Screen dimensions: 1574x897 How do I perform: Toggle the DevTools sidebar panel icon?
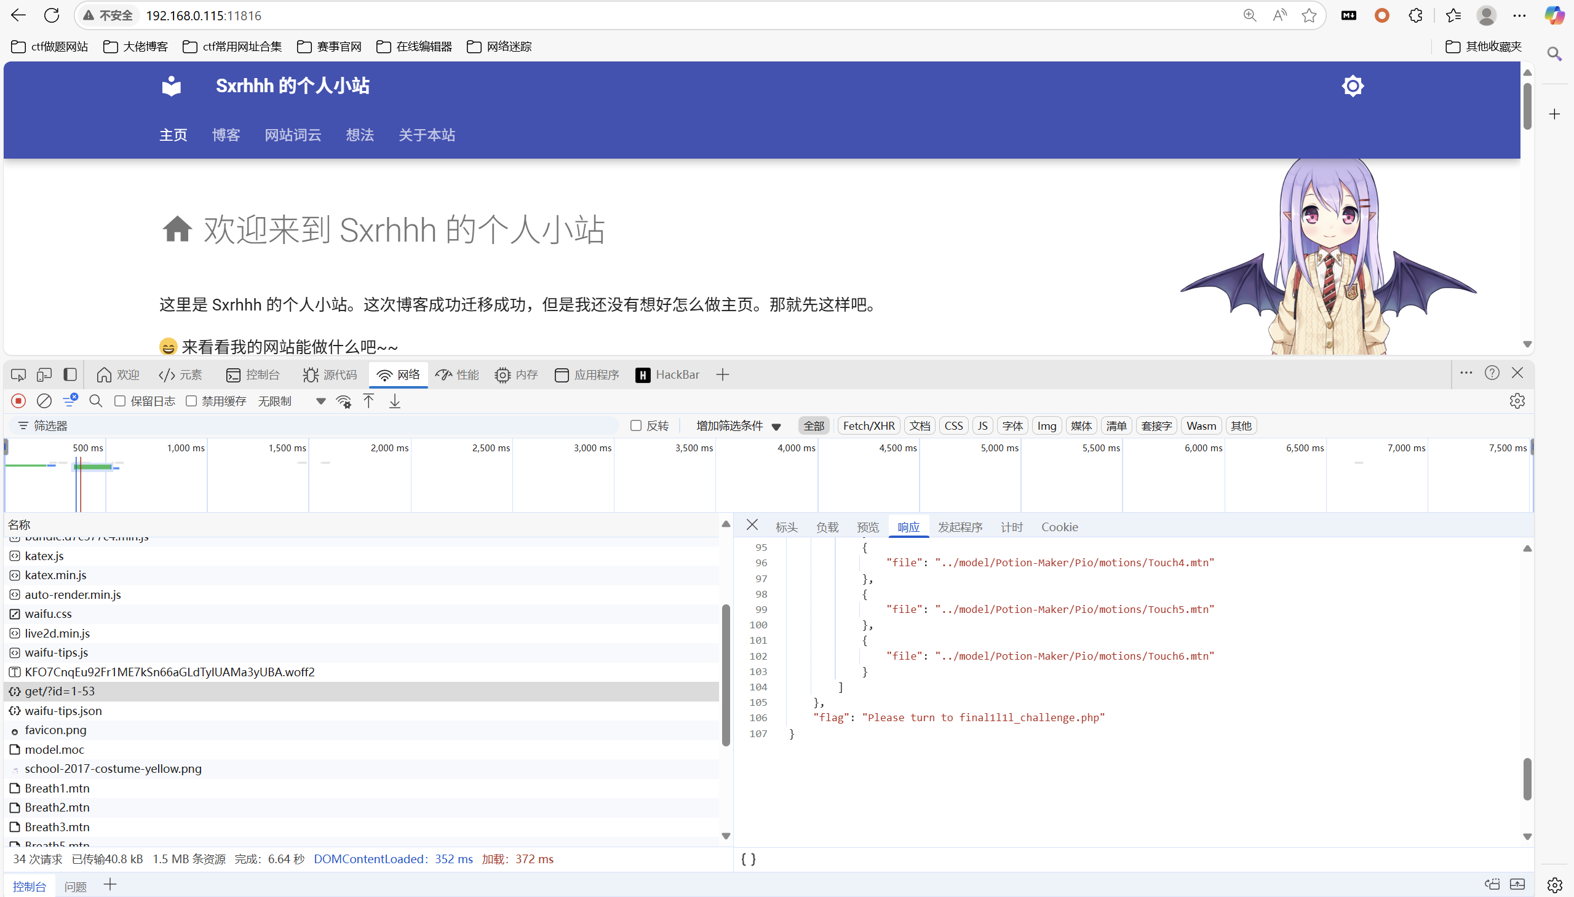[70, 374]
